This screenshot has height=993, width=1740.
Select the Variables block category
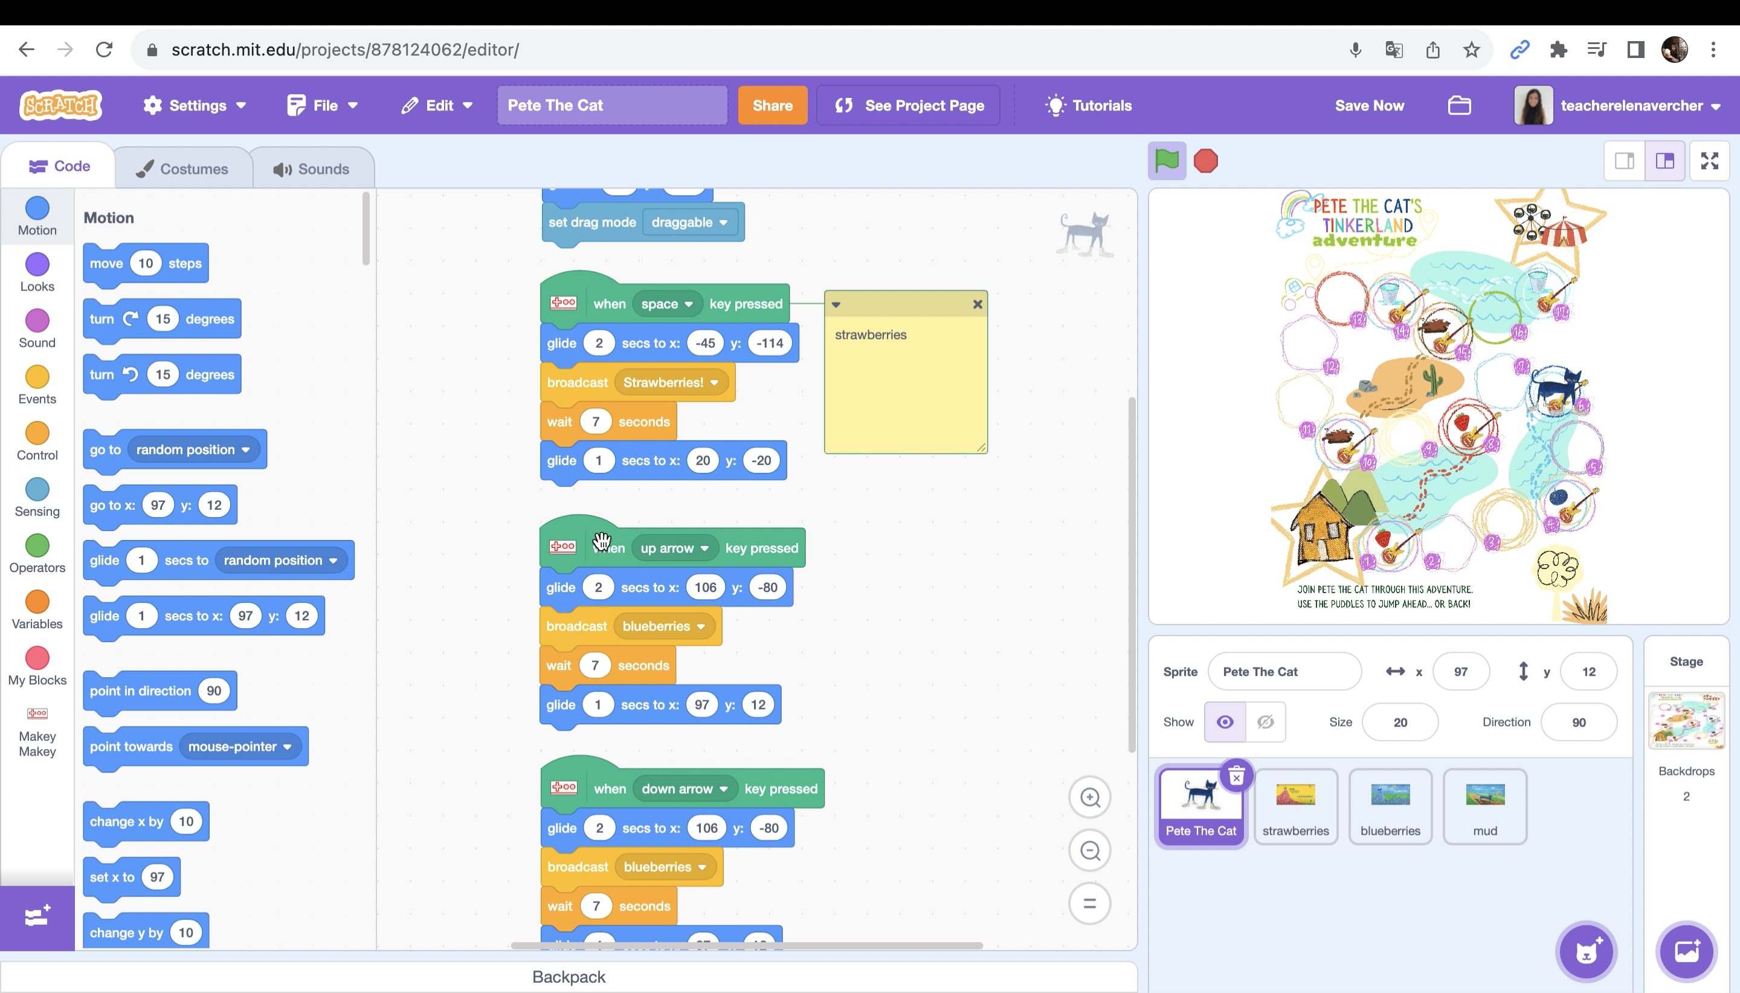pos(37,611)
